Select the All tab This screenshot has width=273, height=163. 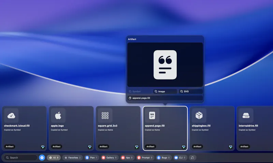[x=54, y=158]
